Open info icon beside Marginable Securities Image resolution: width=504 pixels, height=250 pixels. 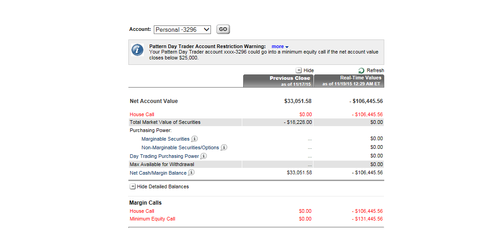[195, 139]
